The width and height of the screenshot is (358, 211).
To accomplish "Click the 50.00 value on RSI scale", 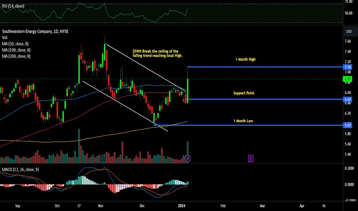I will (x=348, y=13).
